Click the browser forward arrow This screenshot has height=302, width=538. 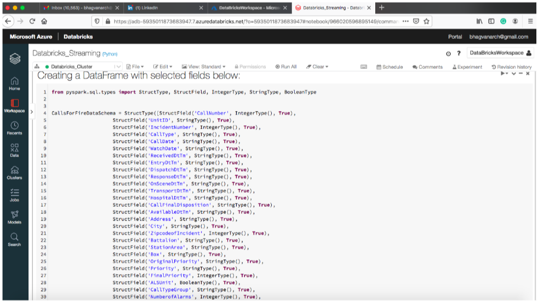[x=20, y=21]
